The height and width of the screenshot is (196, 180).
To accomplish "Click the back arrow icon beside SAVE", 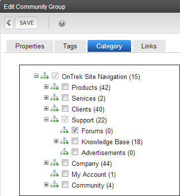I will pyautogui.click(x=9, y=23).
